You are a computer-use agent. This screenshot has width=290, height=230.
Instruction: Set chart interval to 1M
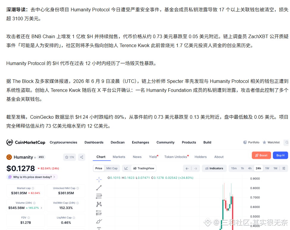pyautogui.click(x=275, y=168)
